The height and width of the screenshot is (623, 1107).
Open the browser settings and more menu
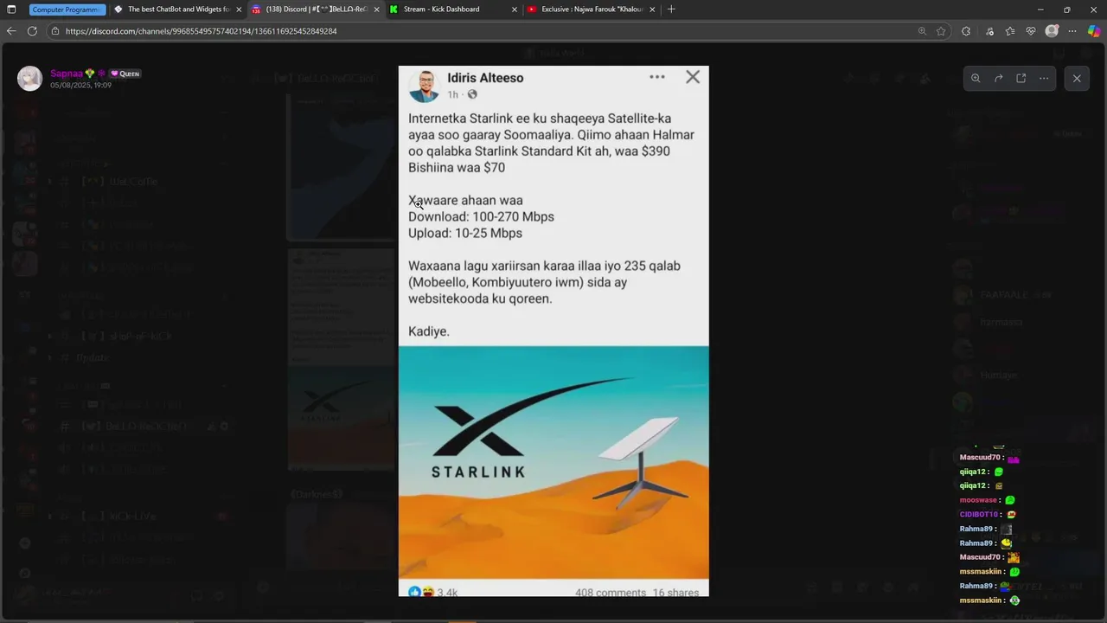pyautogui.click(x=1072, y=31)
